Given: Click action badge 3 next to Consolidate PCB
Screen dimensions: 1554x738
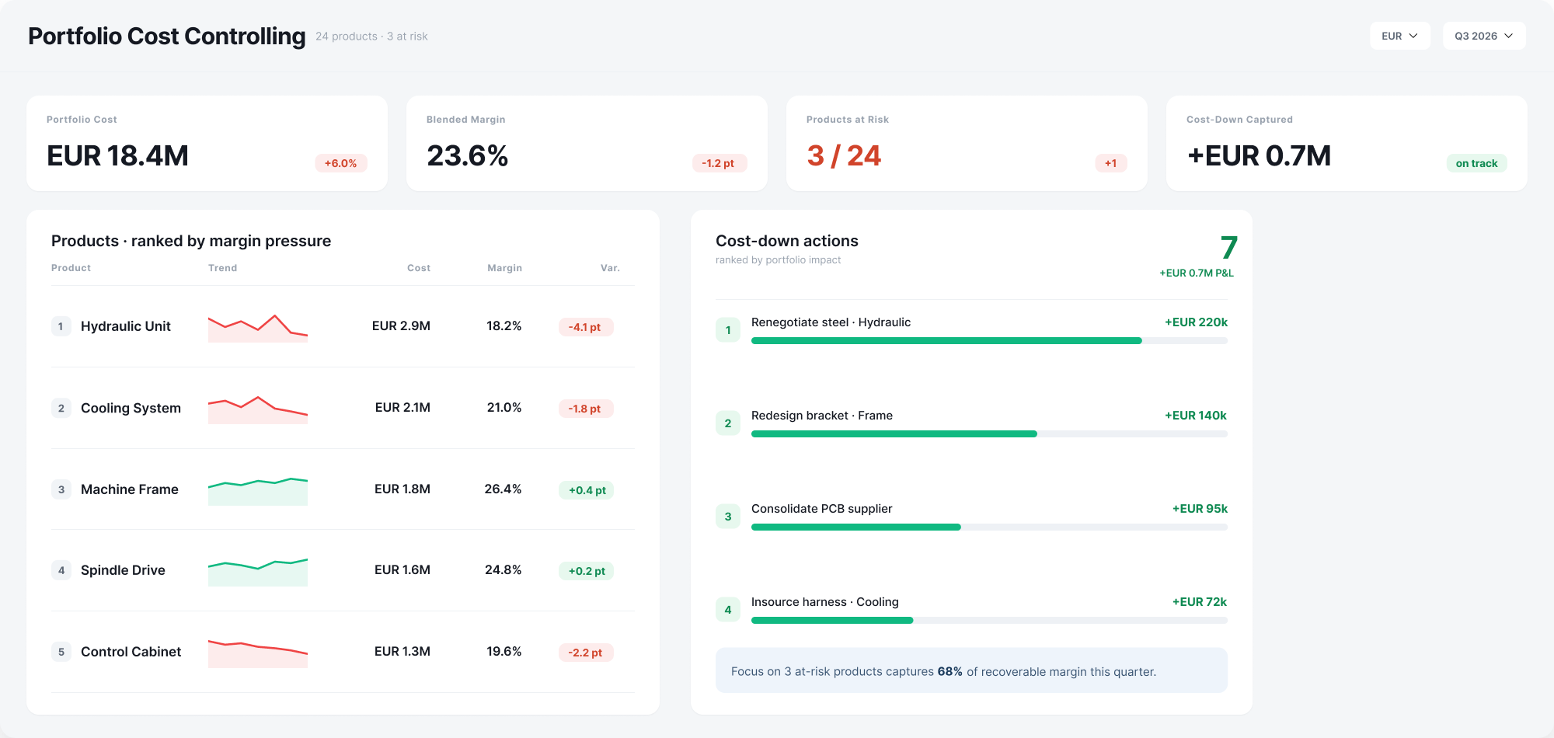Looking at the screenshot, I should click(728, 517).
